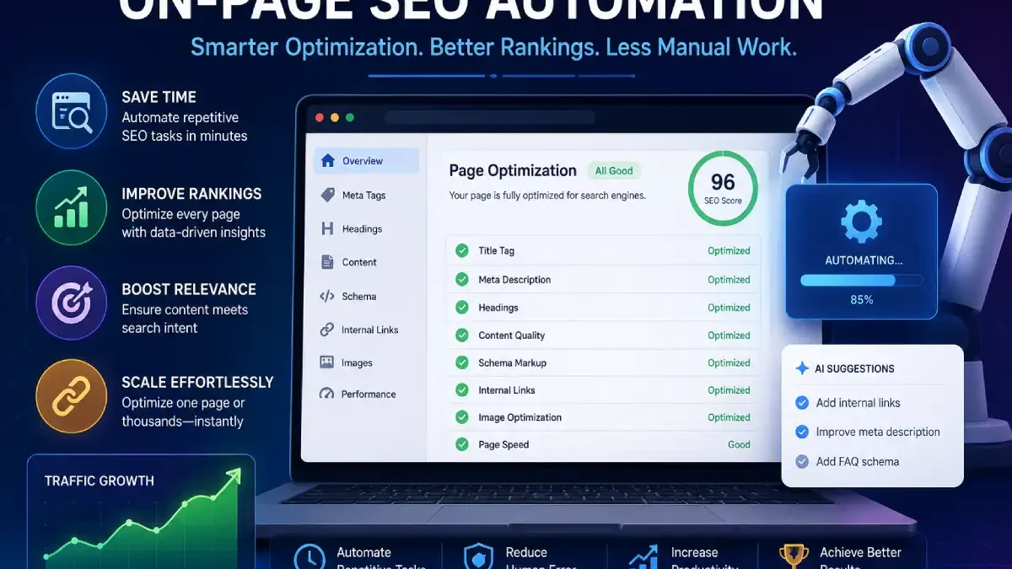
Task: Click the Page Optimization heading
Action: 513,170
